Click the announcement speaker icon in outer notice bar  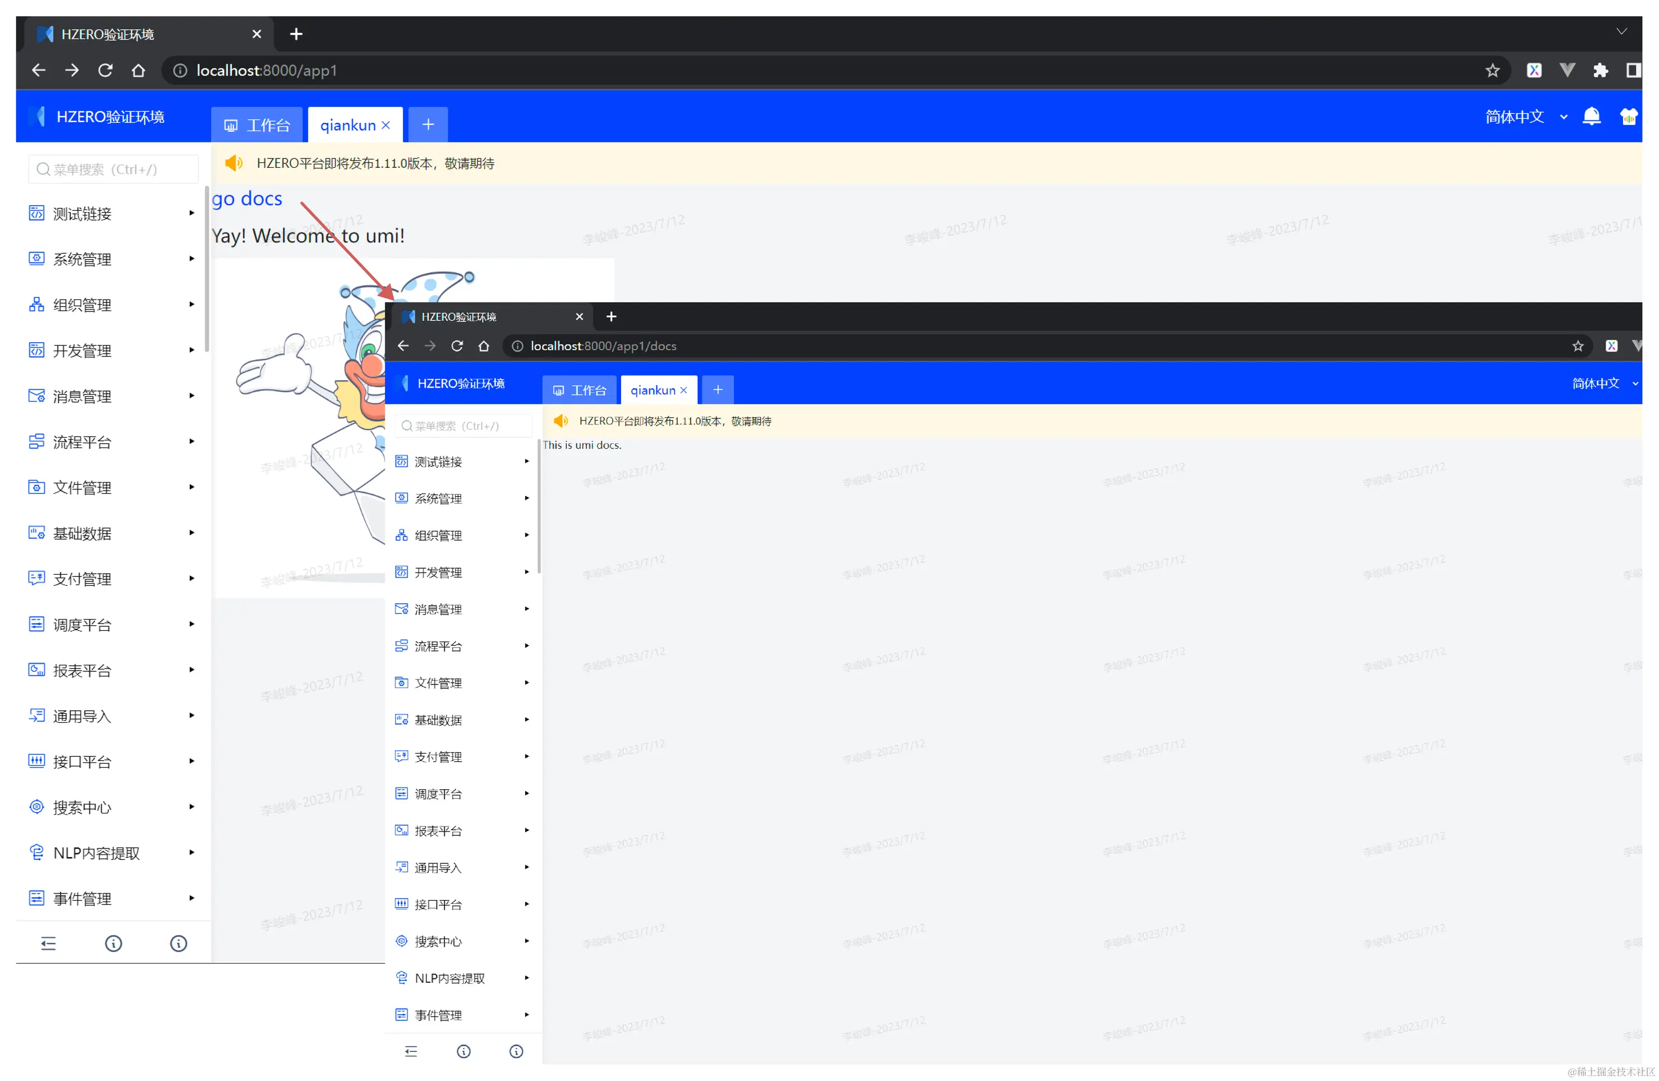(234, 163)
